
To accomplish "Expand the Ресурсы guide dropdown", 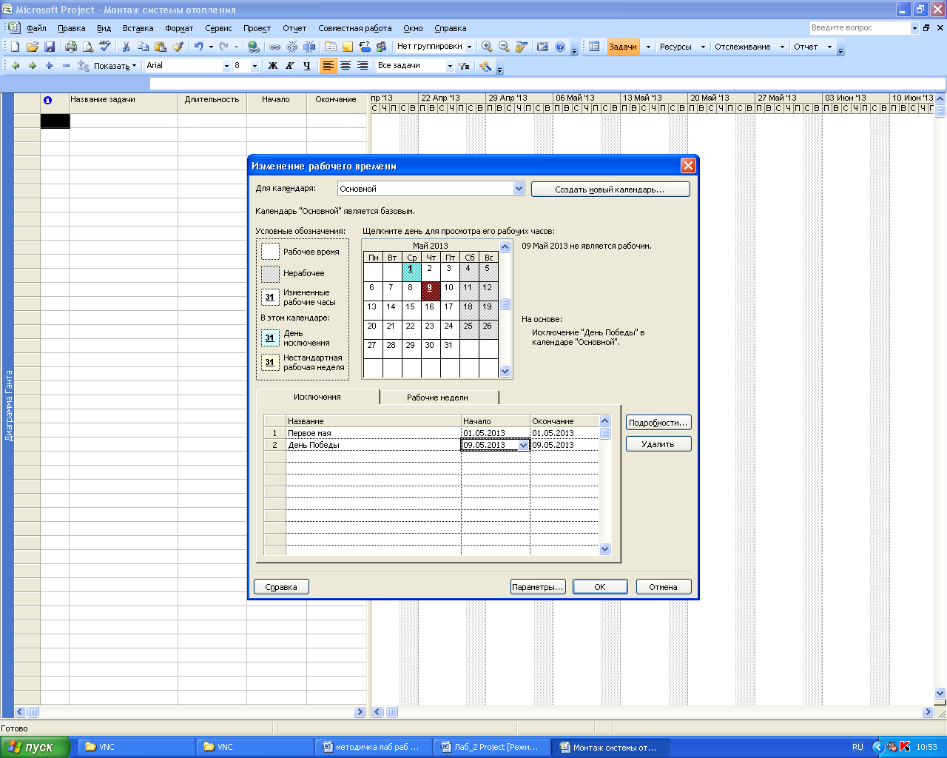I will 703,47.
